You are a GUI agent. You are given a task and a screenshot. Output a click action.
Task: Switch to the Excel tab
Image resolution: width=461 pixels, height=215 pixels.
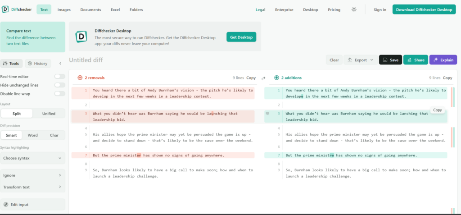(115, 9)
